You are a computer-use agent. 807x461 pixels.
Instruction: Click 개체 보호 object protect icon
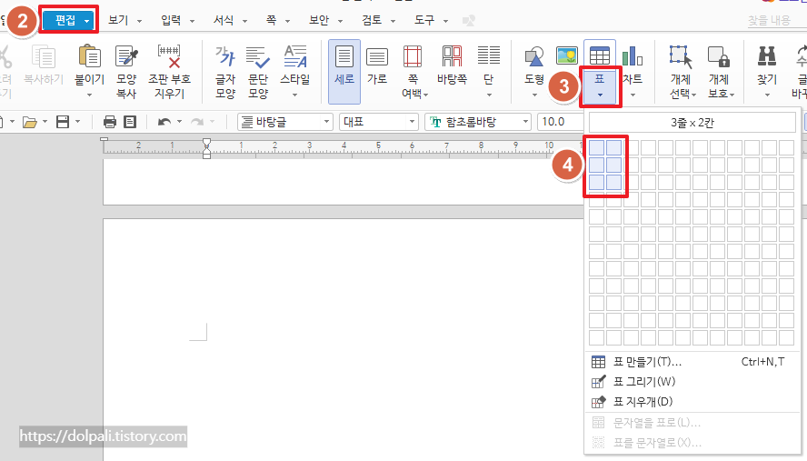(x=719, y=56)
